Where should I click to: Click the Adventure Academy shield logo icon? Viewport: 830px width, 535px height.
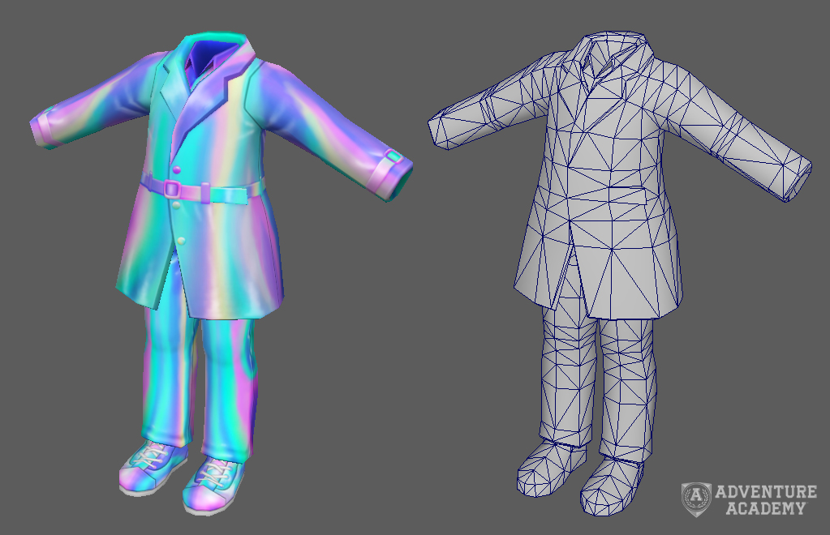(x=696, y=499)
